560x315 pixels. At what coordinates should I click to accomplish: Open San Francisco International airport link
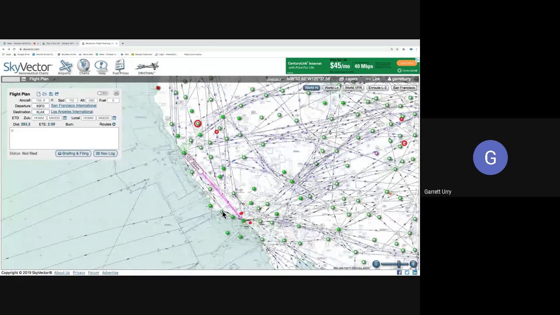73,105
